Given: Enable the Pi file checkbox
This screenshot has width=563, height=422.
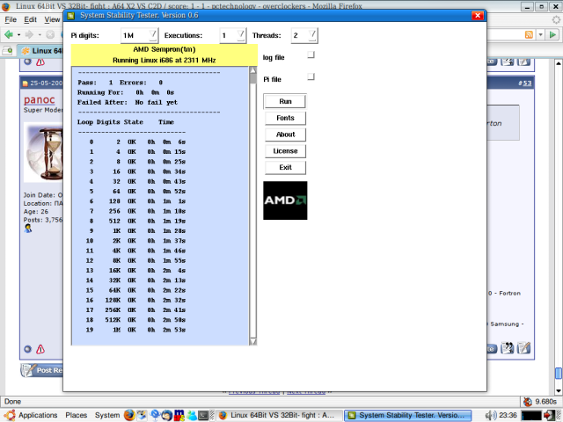Looking at the screenshot, I should click(311, 76).
